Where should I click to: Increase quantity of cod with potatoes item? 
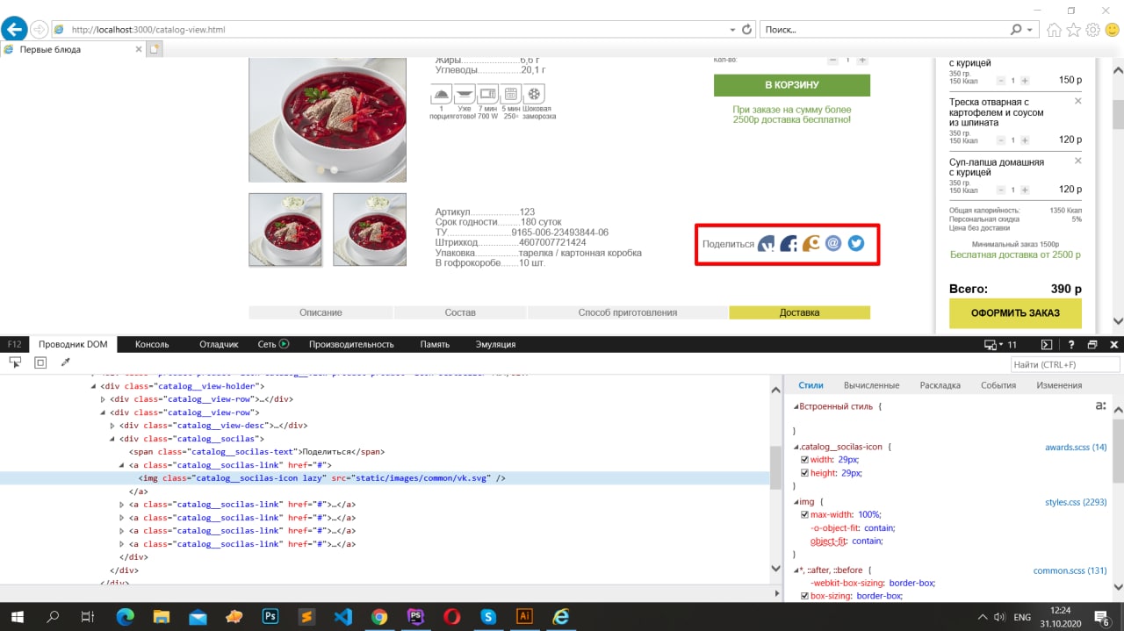[1024, 140]
